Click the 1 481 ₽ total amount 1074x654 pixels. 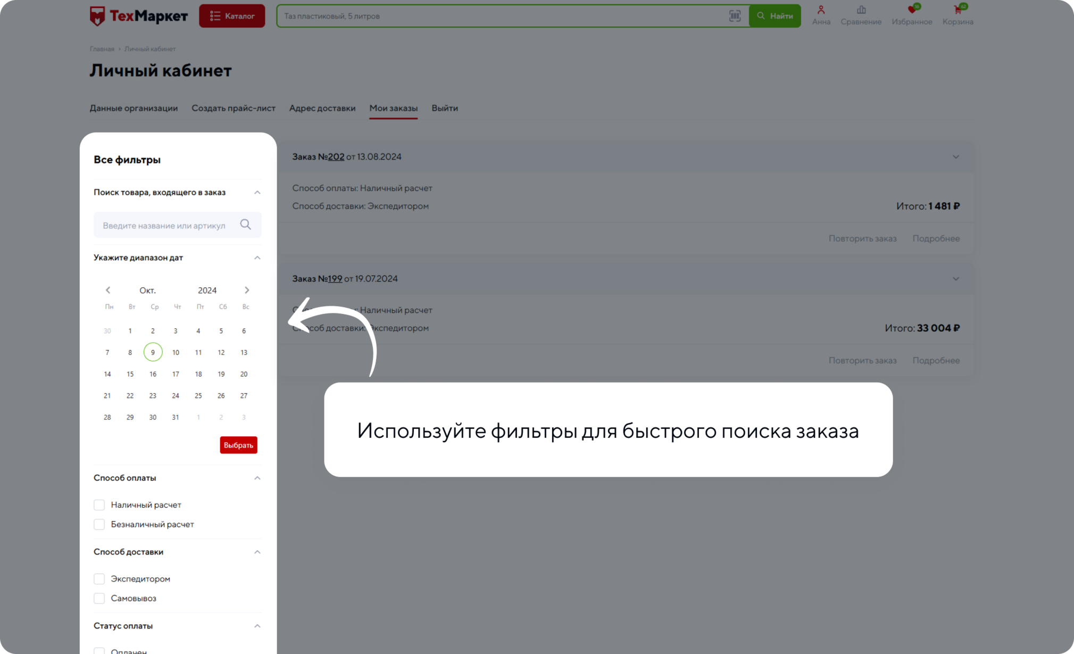(944, 206)
